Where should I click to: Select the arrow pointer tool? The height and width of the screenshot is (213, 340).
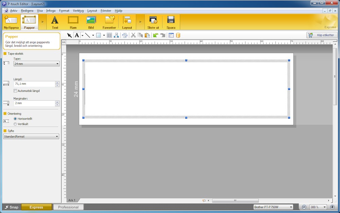point(69,35)
